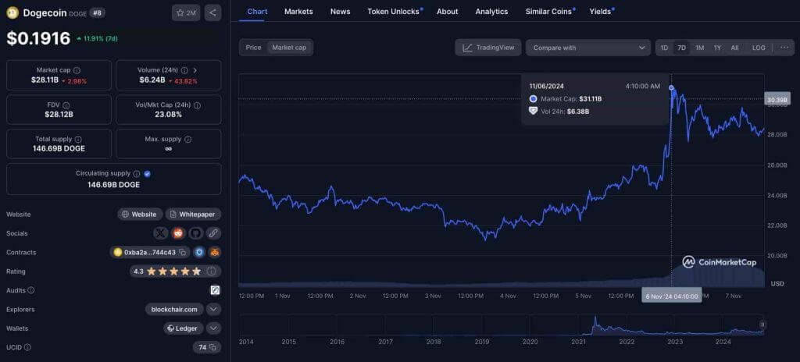Screen dimensions: 800x362
Task: Open Dogecoin X (Twitter) social link
Action: click(161, 233)
